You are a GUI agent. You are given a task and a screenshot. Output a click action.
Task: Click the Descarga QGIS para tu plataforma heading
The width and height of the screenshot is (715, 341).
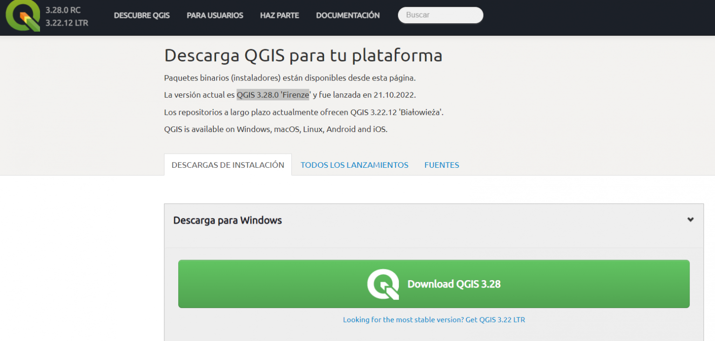coord(303,55)
